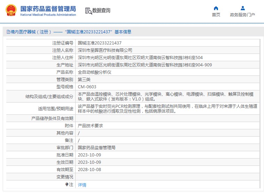Open the 产品技术要求 attachment
This screenshot has height=194, width=264.
point(90,126)
